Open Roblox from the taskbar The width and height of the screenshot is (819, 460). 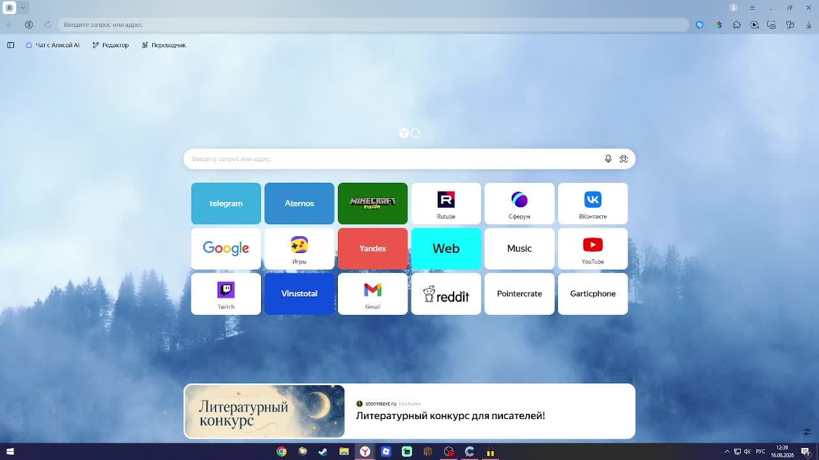[x=386, y=452]
